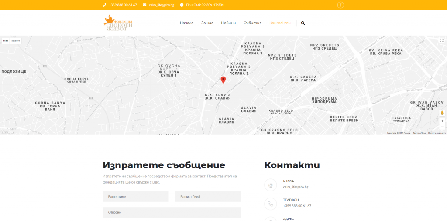Click the Контакти section heading
447x221 pixels.
292,165
